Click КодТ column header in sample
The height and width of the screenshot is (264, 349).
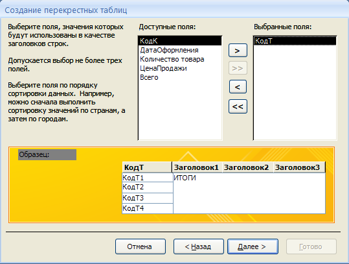[147, 167]
